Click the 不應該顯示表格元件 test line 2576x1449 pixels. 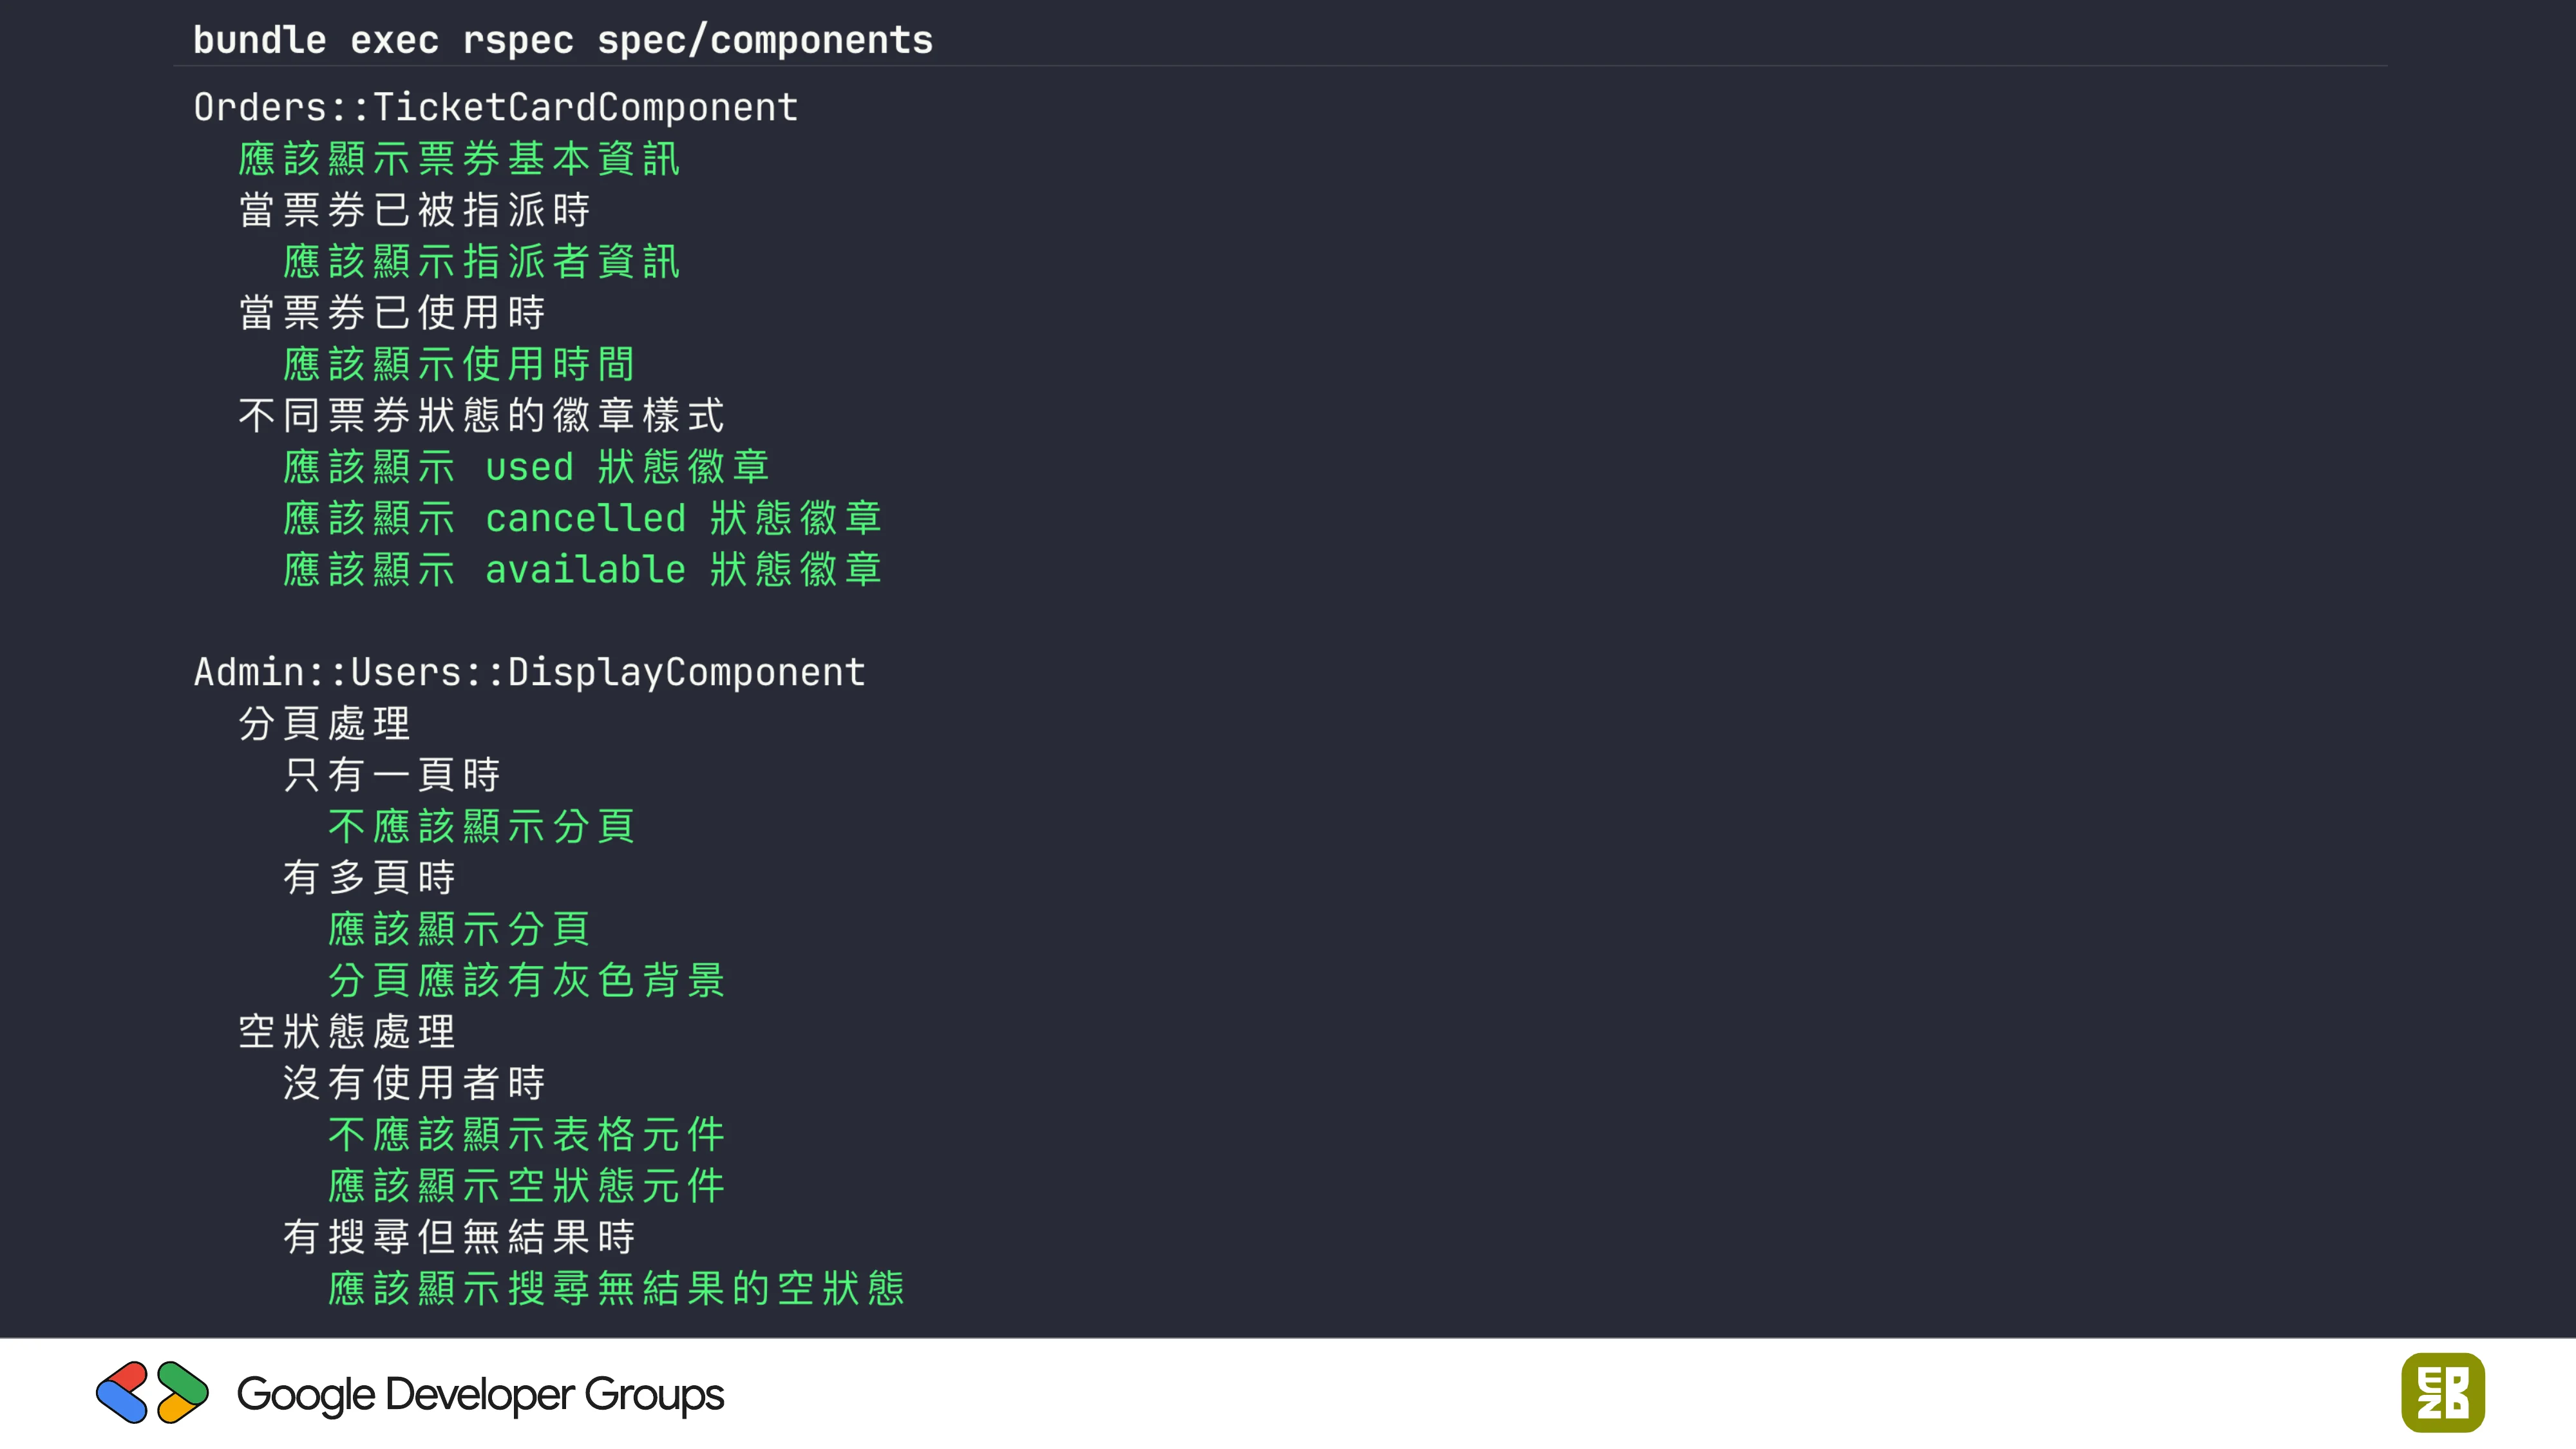(526, 1134)
